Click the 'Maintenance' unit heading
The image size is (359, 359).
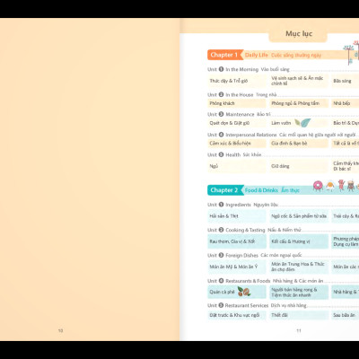[240, 114]
